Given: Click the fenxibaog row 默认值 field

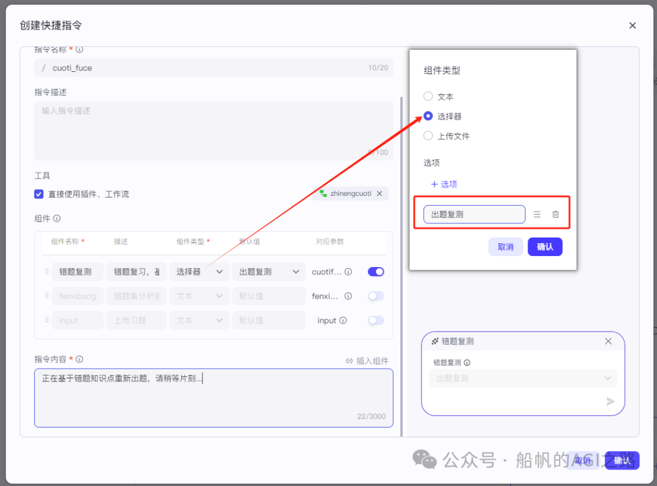Looking at the screenshot, I should pyautogui.click(x=269, y=296).
